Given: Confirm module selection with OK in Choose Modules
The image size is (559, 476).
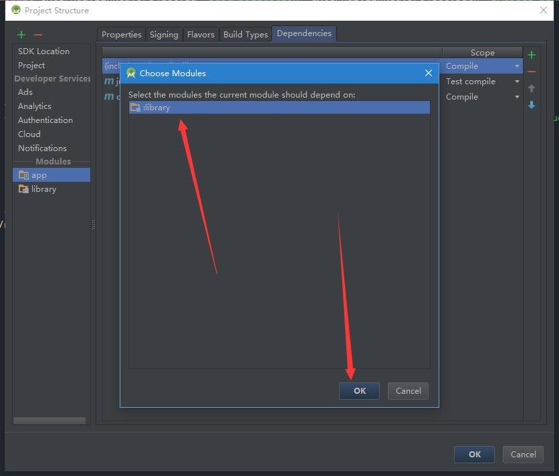Looking at the screenshot, I should pos(359,391).
